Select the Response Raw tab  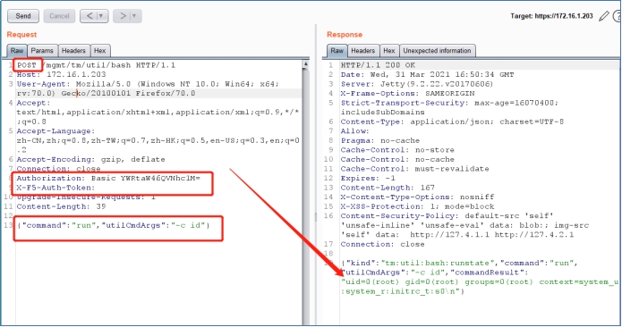(337, 51)
